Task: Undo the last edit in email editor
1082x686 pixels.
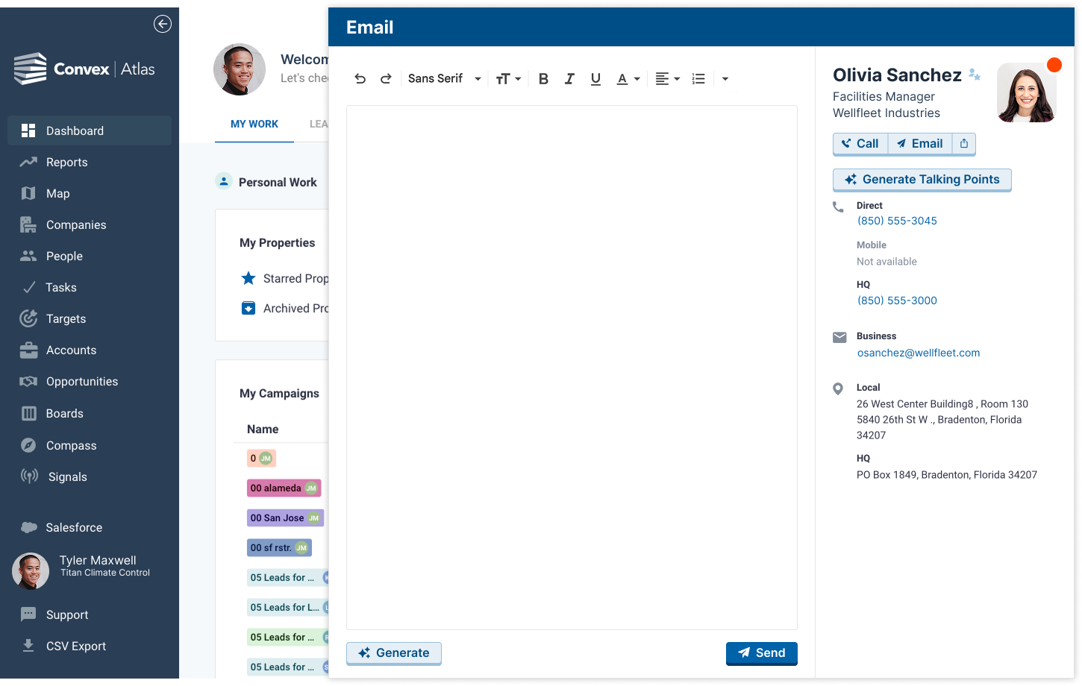Action: 360,78
